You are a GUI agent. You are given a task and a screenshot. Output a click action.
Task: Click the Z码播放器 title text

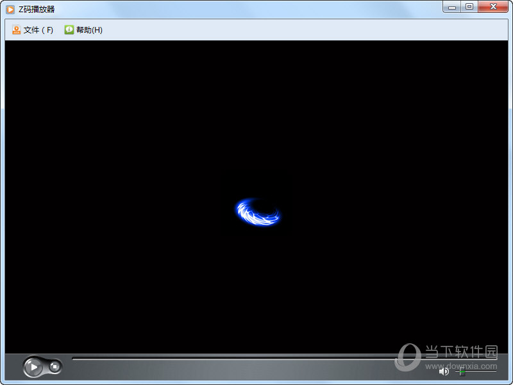pyautogui.click(x=37, y=9)
